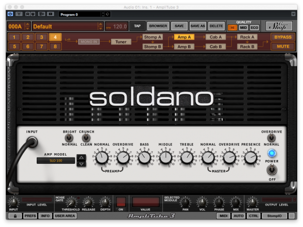Click the diamond icon beside Program 0
Screen dimensions: 303x227
108,14
